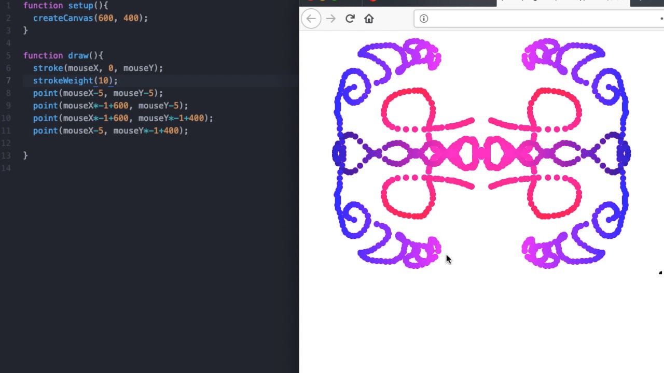
Task: Focus the browser address bar field
Action: [539, 19]
